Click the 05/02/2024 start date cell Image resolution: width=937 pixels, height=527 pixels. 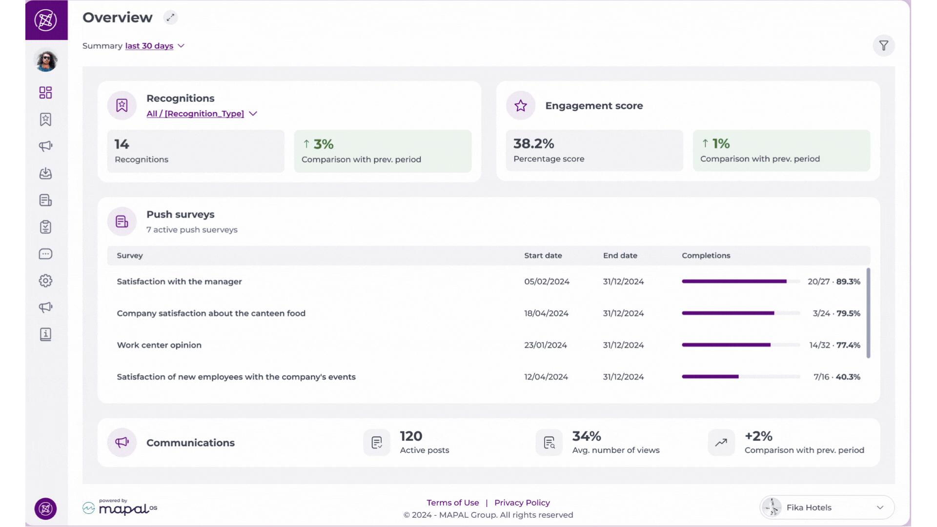coord(547,282)
